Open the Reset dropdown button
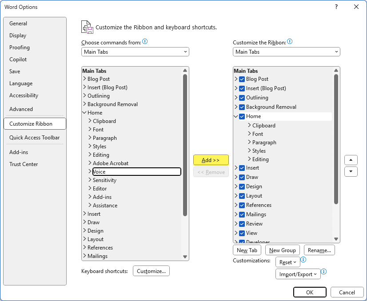This screenshot has height=301, width=367. click(287, 262)
